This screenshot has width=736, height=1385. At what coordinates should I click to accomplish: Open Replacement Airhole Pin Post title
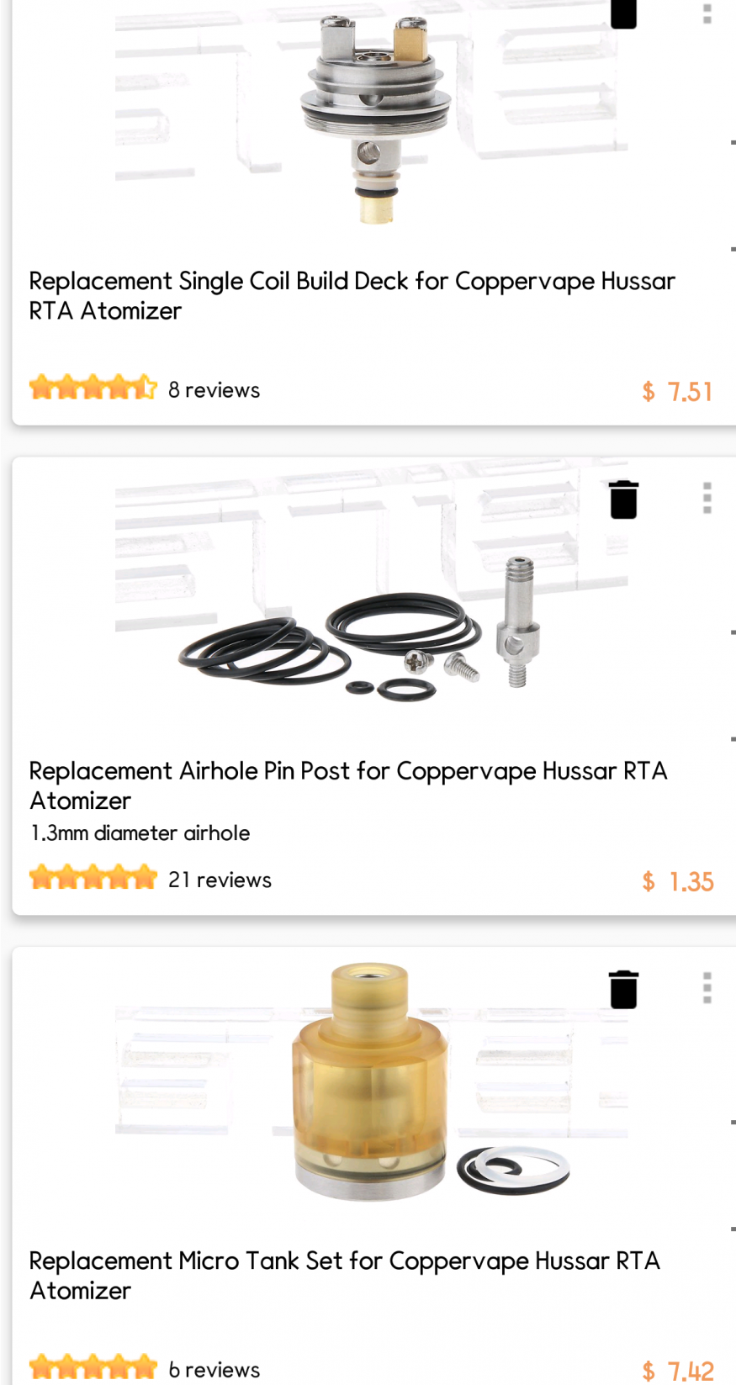[x=349, y=785]
